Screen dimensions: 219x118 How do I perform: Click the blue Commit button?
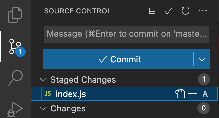(118, 59)
